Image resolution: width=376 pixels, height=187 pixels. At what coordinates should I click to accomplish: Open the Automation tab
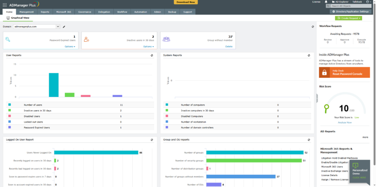tap(140, 12)
